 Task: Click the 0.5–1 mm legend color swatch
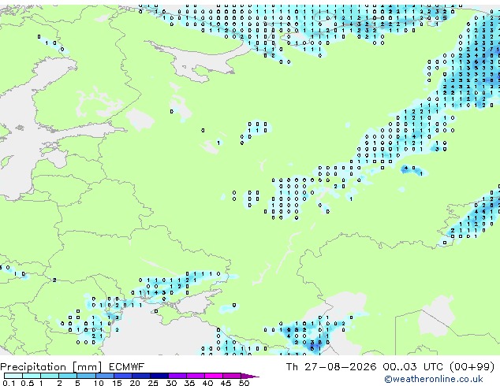point(32,376)
